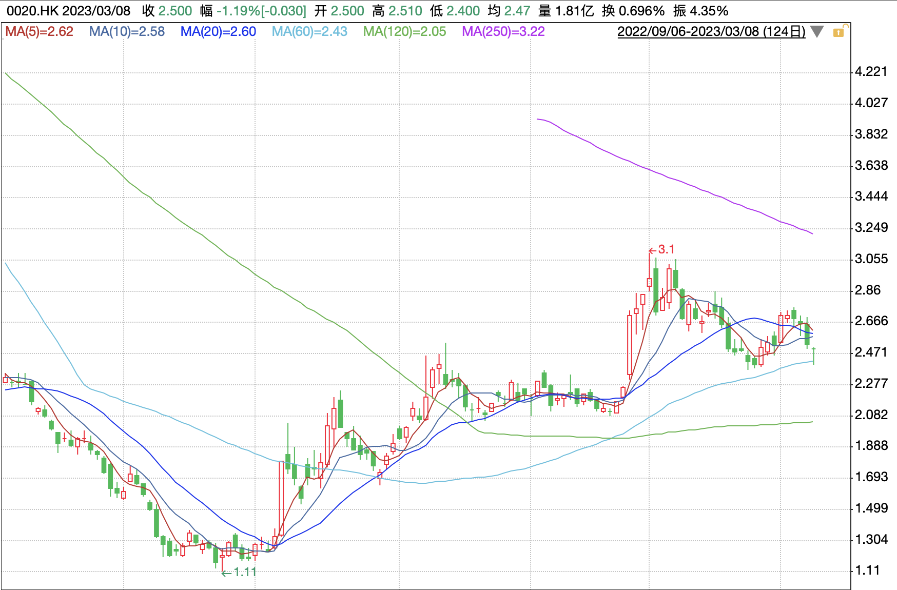Click the turnover rate 0.696% value
Screen dimensions: 897x590
click(x=641, y=11)
